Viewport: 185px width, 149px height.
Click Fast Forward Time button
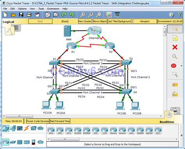60,121
